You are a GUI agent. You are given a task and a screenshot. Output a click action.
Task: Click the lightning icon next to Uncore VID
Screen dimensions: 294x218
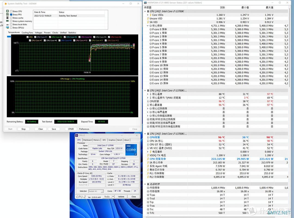tap(148, 18)
